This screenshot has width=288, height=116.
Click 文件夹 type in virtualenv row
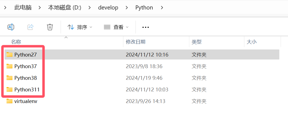tap(199, 101)
